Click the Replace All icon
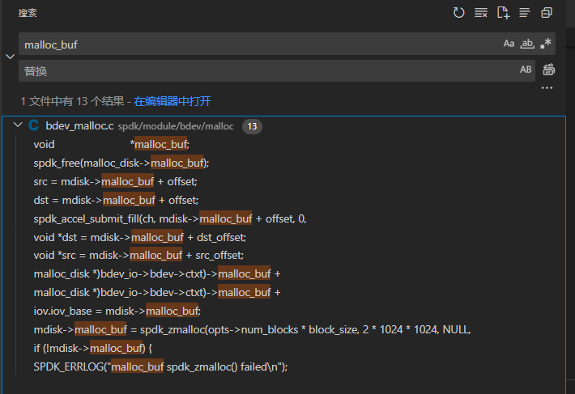 click(548, 70)
